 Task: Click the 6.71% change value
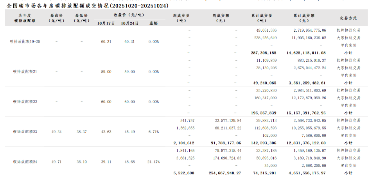(x=153, y=132)
